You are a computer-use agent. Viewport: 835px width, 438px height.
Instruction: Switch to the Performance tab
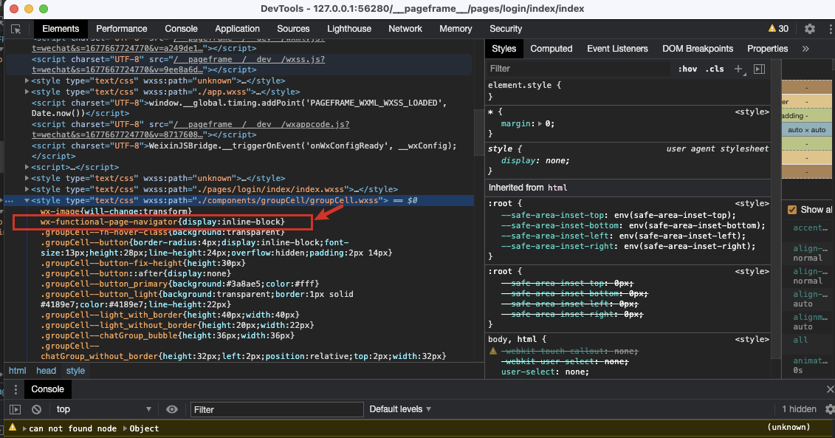point(121,29)
